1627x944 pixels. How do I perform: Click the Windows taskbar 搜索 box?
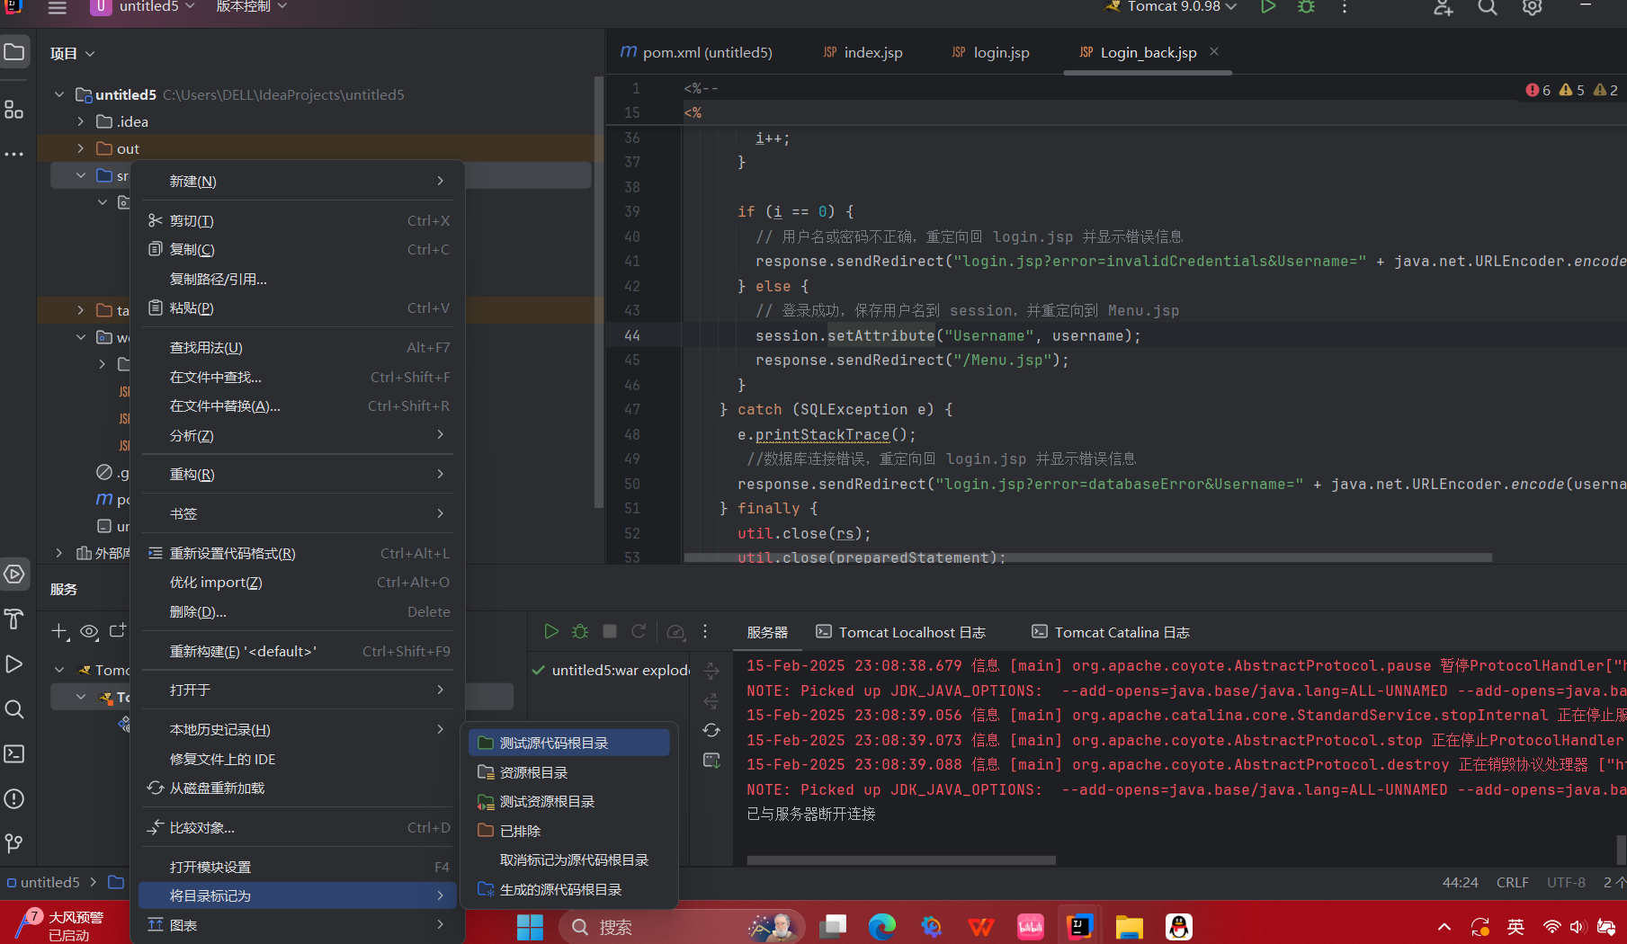(681, 926)
